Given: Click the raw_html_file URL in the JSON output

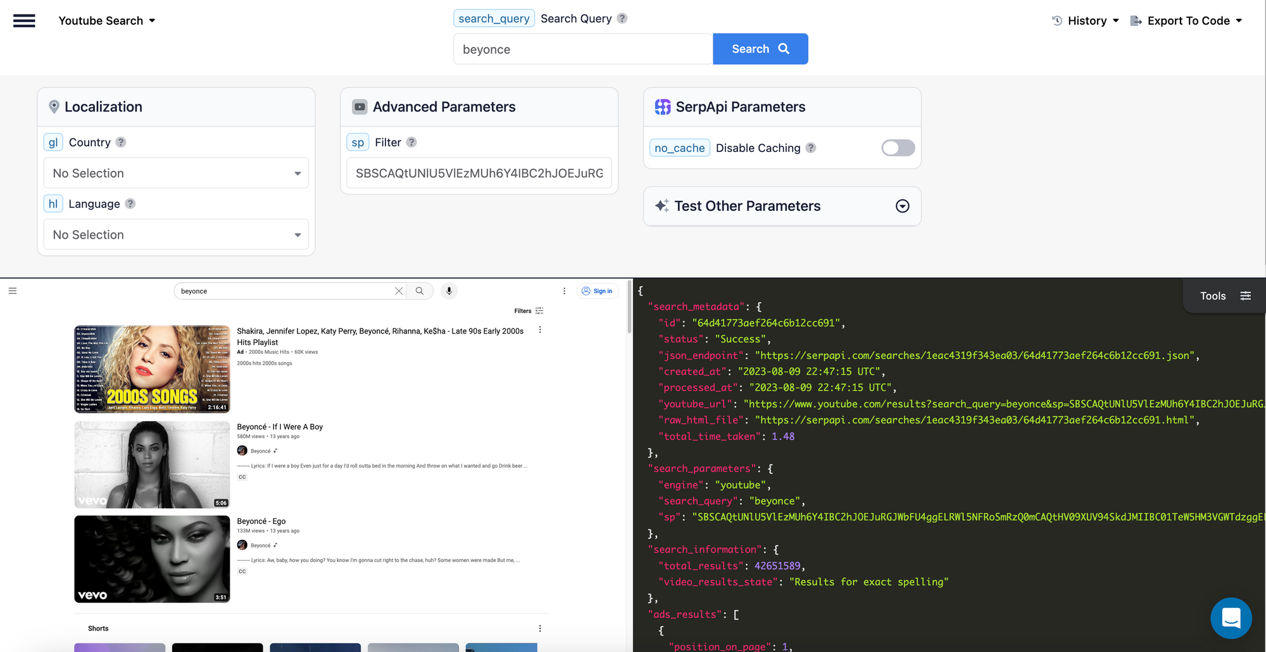Looking at the screenshot, I should 974,420.
